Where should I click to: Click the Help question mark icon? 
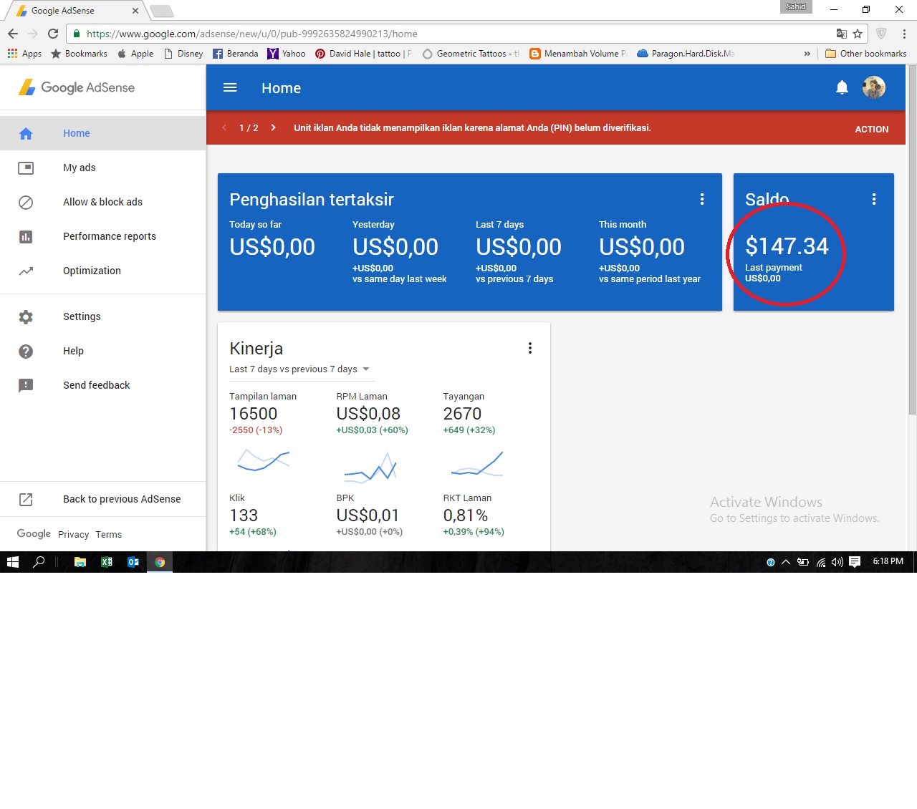[x=26, y=351]
